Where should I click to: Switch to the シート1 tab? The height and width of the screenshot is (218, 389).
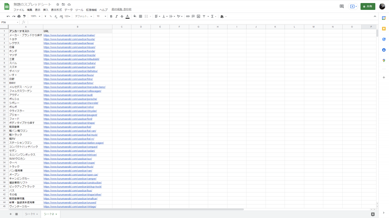tap(30, 214)
